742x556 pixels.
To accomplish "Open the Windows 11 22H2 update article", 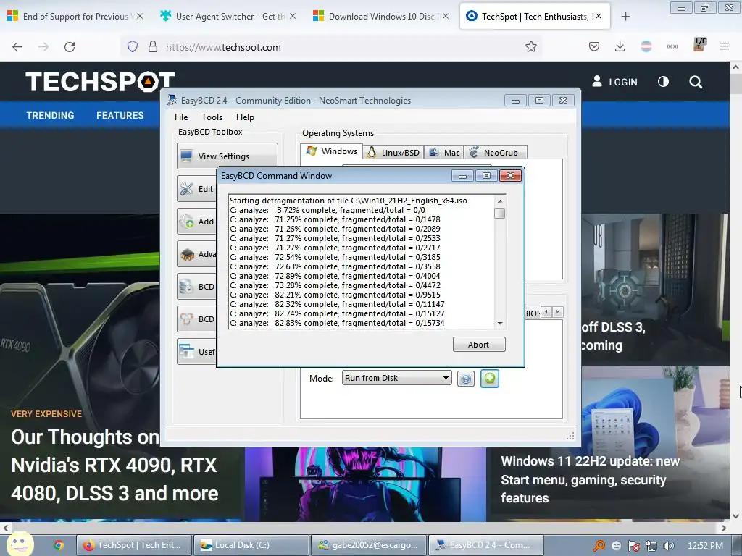I will point(590,479).
